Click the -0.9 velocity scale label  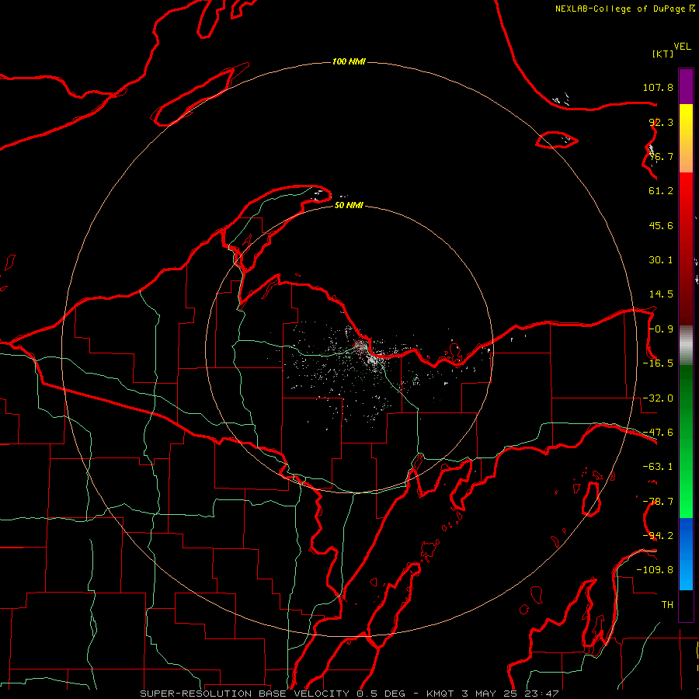[x=661, y=329]
